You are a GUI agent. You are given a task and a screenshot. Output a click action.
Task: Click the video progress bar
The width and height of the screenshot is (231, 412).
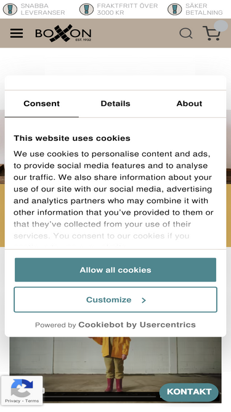click(x=102, y=396)
